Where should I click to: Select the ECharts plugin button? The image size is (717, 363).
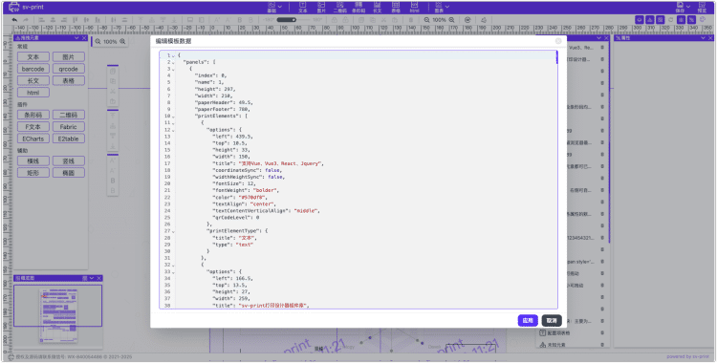pyautogui.click(x=33, y=139)
